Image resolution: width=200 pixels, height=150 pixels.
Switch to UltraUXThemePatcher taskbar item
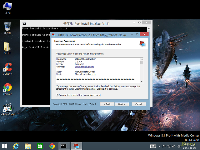coord(76,146)
